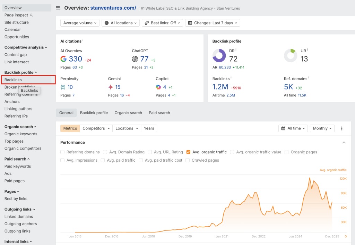355x245 pixels.
Task: Select the ChatGPT icon in AI citations
Action: 135,58
